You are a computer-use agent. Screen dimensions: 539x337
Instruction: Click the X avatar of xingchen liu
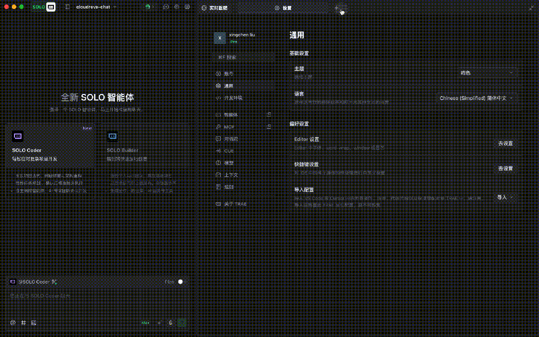[x=220, y=38]
